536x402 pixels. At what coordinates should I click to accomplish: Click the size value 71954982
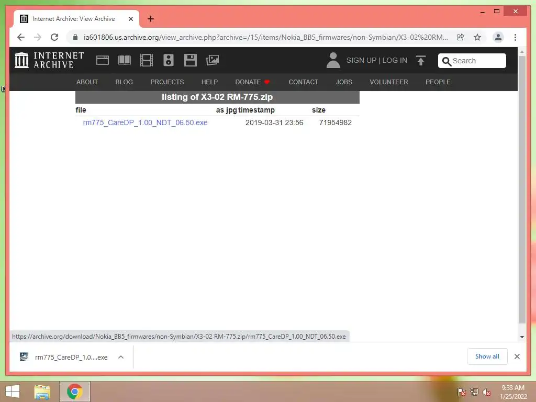(336, 122)
